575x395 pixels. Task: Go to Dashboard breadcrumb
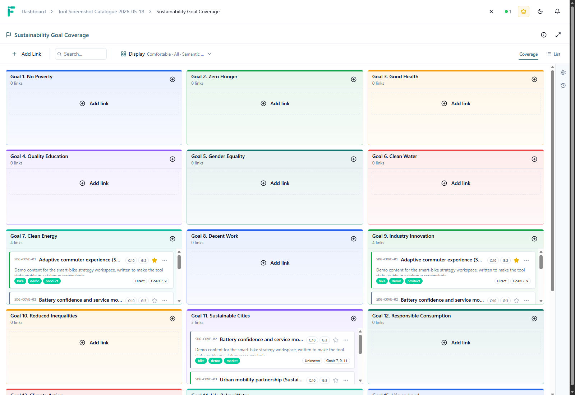[34, 11]
